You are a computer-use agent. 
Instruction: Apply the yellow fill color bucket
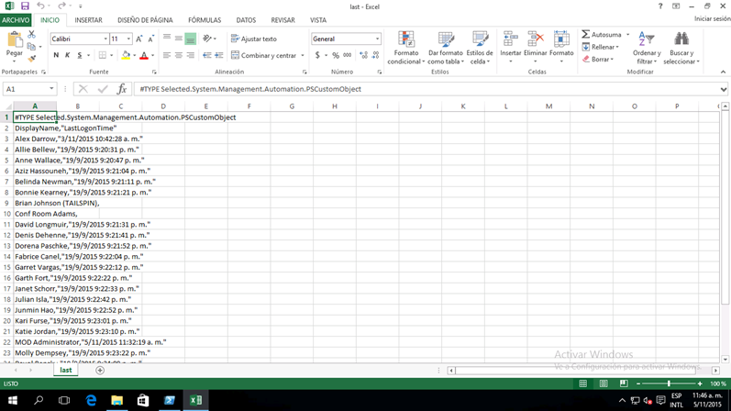pyautogui.click(x=126, y=56)
